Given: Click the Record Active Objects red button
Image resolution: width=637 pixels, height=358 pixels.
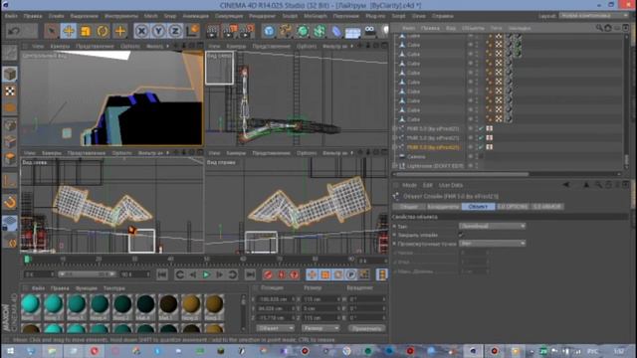Looking at the screenshot, I should [x=268, y=274].
